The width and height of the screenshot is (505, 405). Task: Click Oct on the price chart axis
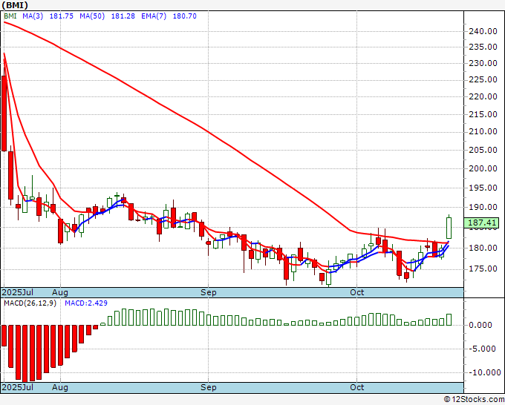pos(357,292)
